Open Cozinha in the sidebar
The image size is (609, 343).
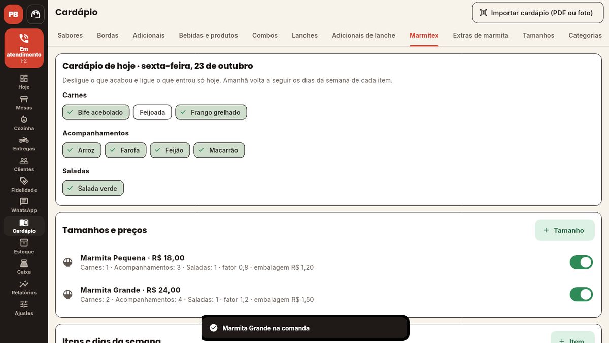click(24, 123)
